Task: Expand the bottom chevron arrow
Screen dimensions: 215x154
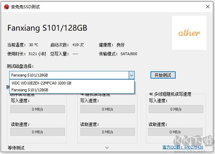Action: click(x=107, y=148)
